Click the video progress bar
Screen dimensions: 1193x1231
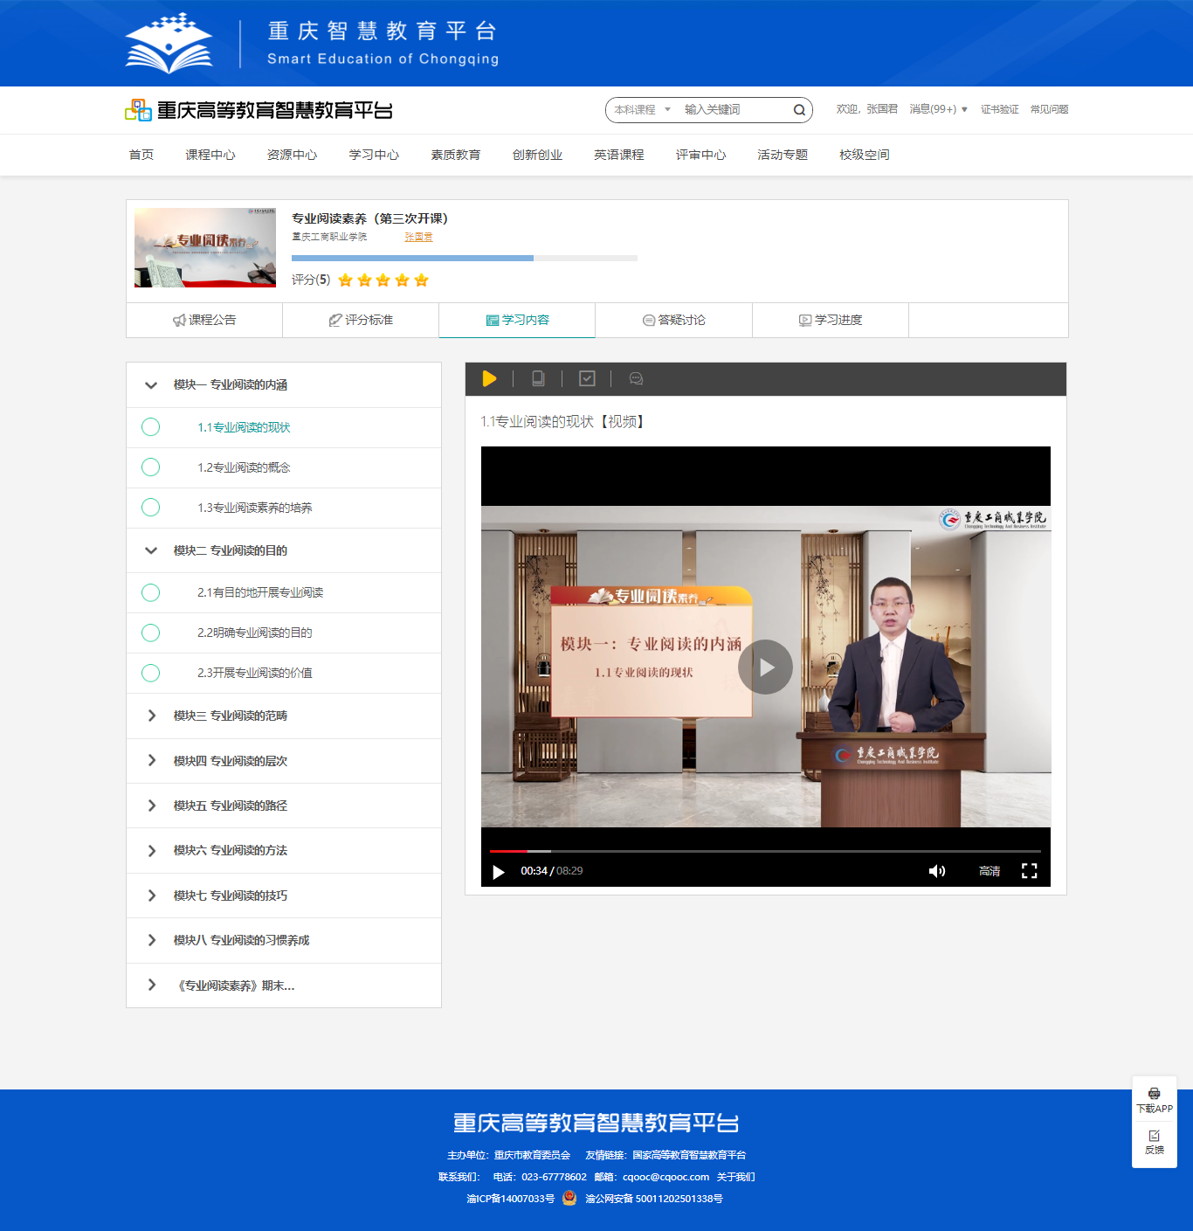(x=764, y=851)
